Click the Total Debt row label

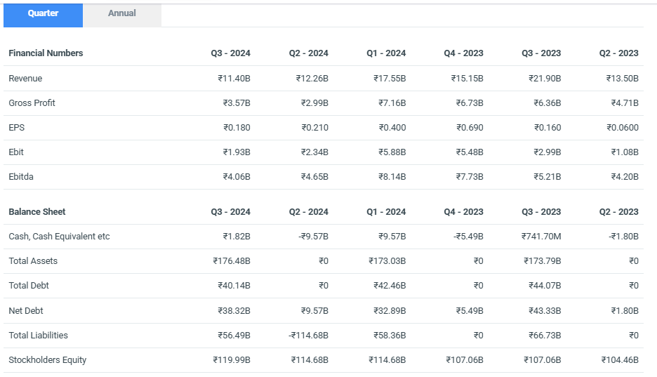[29, 286]
